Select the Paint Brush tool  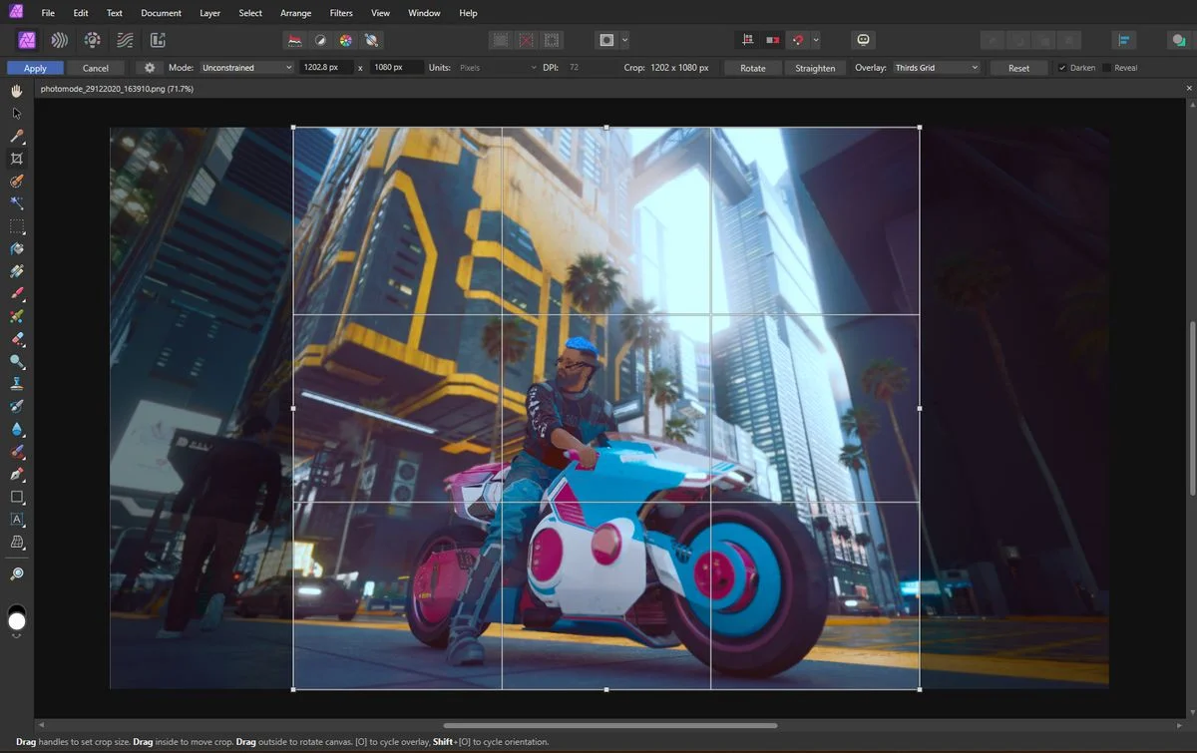click(17, 294)
